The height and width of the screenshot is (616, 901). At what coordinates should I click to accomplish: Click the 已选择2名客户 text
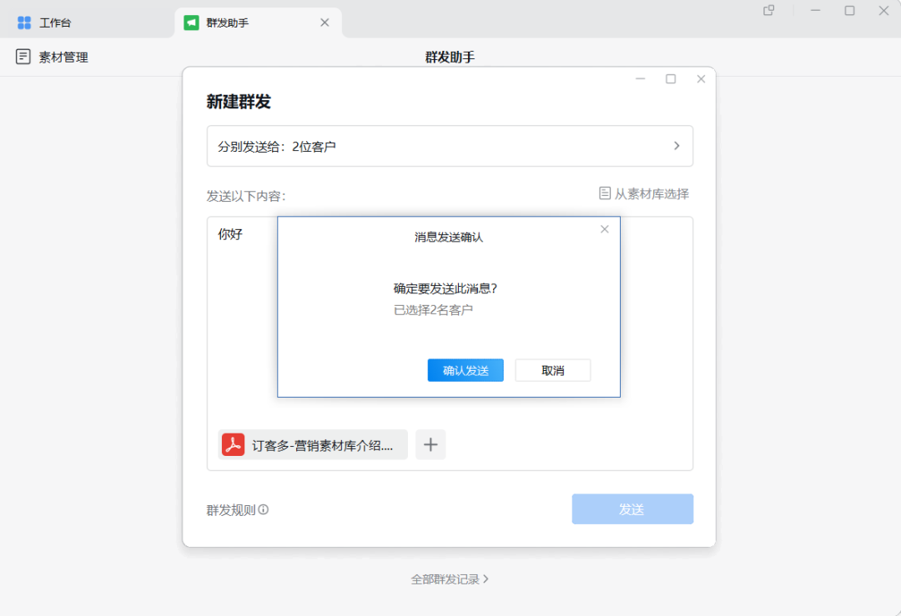coord(433,310)
